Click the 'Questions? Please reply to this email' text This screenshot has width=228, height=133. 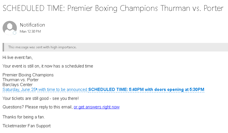pyautogui.click(x=37, y=107)
